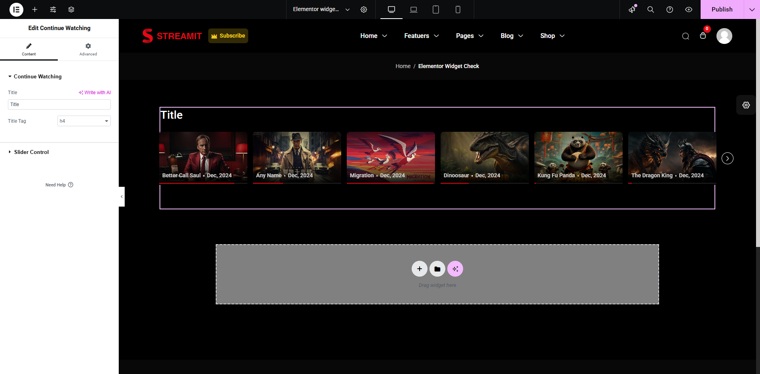The width and height of the screenshot is (760, 374).
Task: Open the Blog nav menu
Action: click(x=512, y=36)
